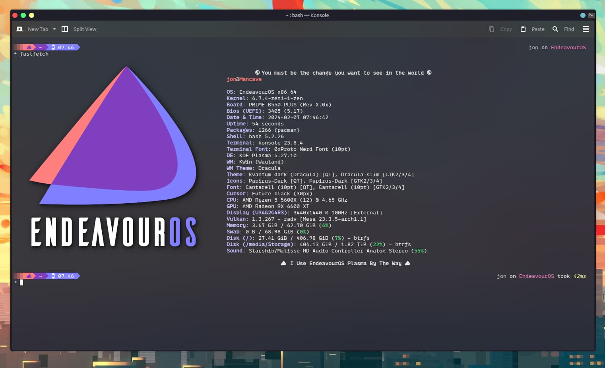The width and height of the screenshot is (605, 368).
Task: Click the 'DE: KDE Plasma 5.27.10' line
Action: click(262, 156)
